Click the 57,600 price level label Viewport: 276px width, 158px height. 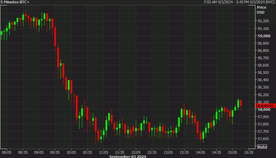point(263,139)
